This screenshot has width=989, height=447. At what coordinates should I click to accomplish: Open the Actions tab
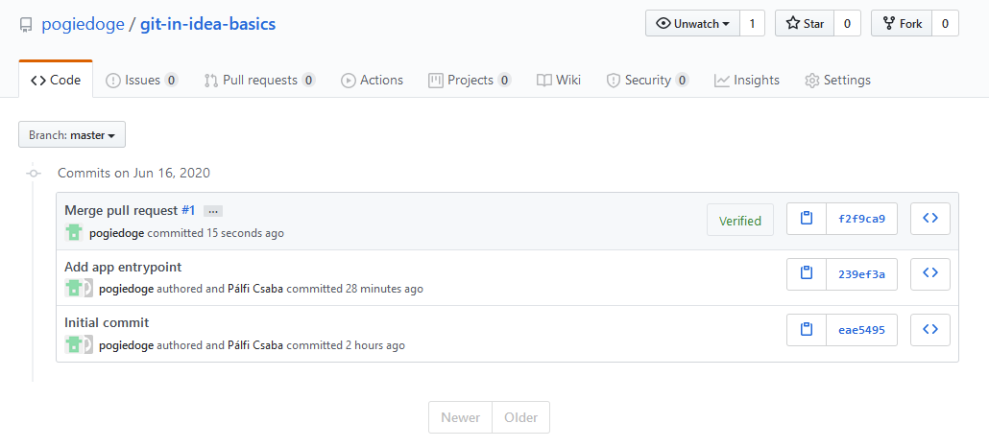click(x=373, y=80)
